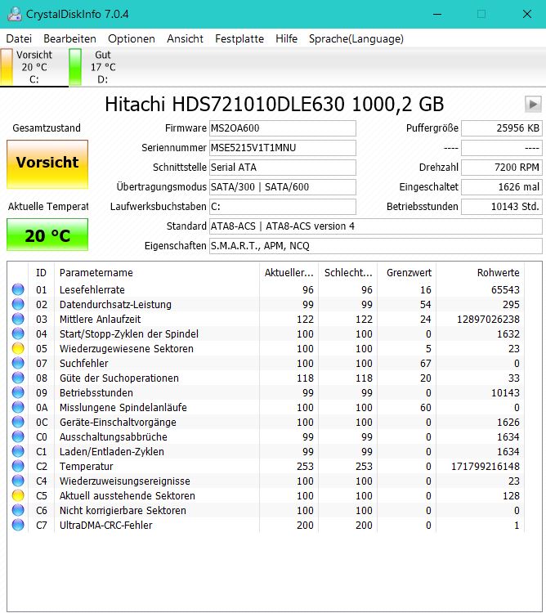Click status orb for Nicht korrigierbare Sektoren
546x613 pixels.
(x=18, y=510)
